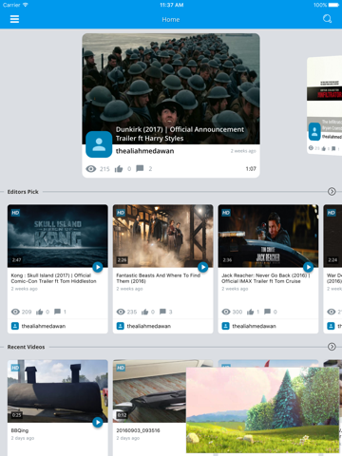Like the Kong Skull Island video
This screenshot has height=456, width=342.
[39, 312]
